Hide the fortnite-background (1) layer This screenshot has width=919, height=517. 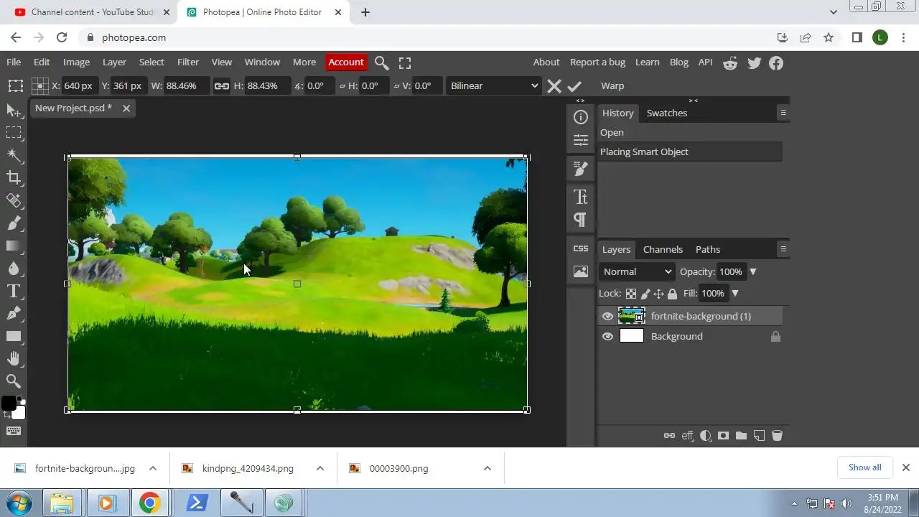coord(608,316)
